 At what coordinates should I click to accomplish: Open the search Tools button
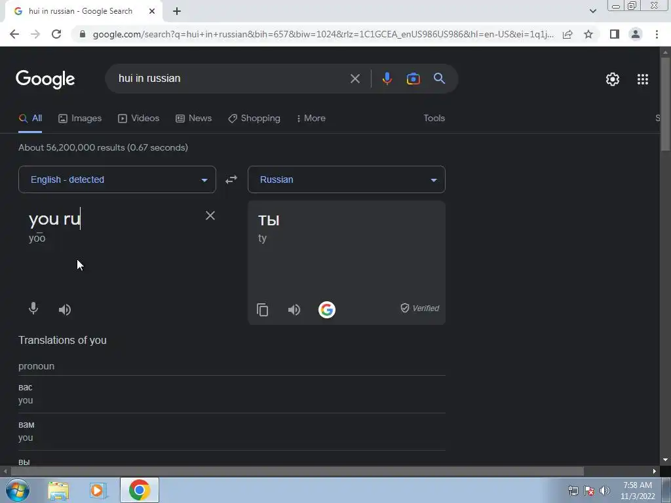coord(434,119)
